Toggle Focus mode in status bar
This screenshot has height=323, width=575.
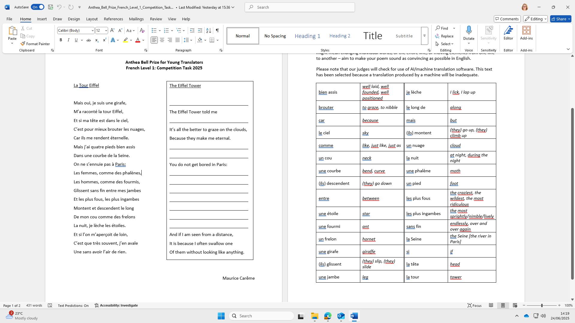(475, 305)
